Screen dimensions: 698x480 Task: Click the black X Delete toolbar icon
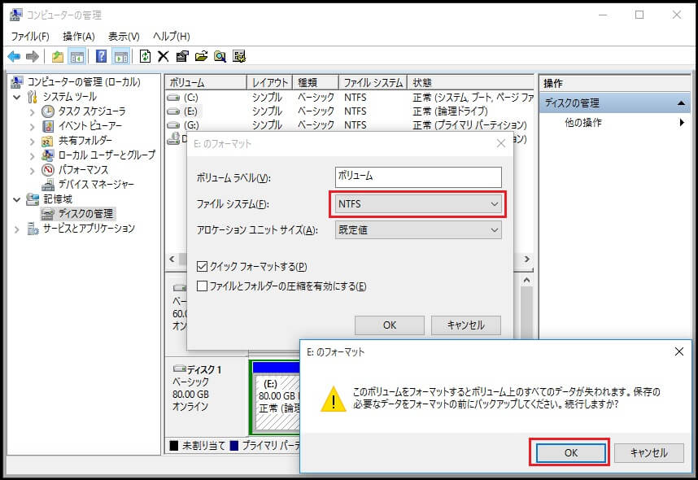pos(163,57)
